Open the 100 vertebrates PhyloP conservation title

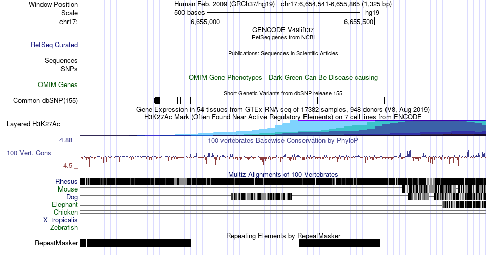(x=283, y=140)
